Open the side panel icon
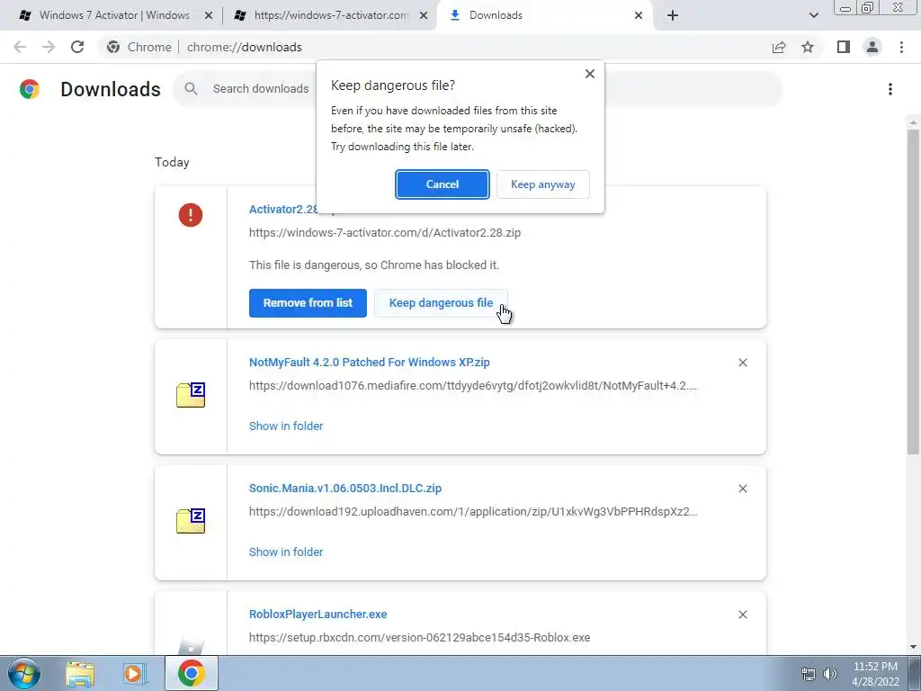Viewport: 921px width, 691px height. 844,47
